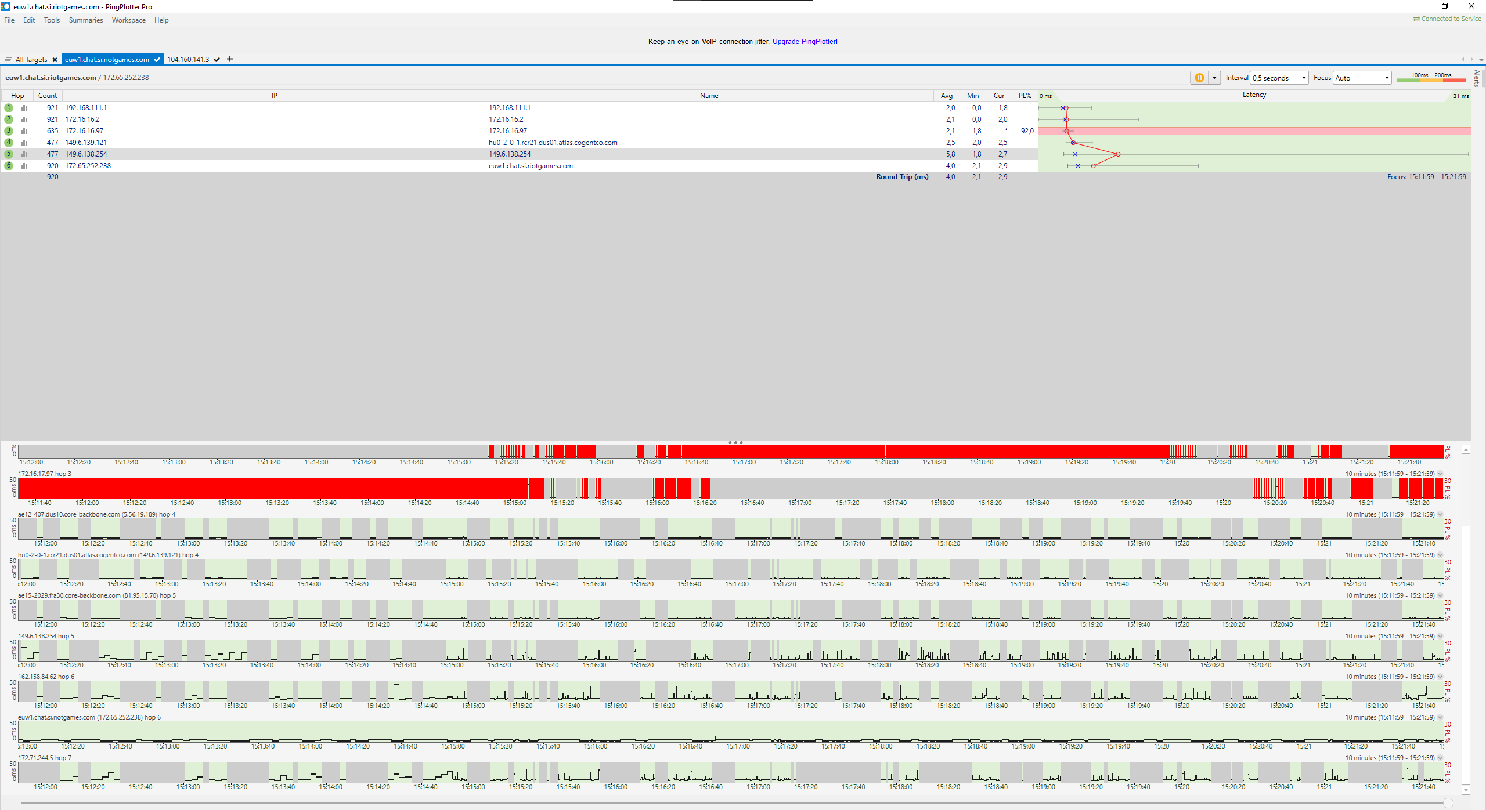Click the 100ms/200ms latency color scale bar
Viewport: 1486px width, 810px height.
[1431, 79]
